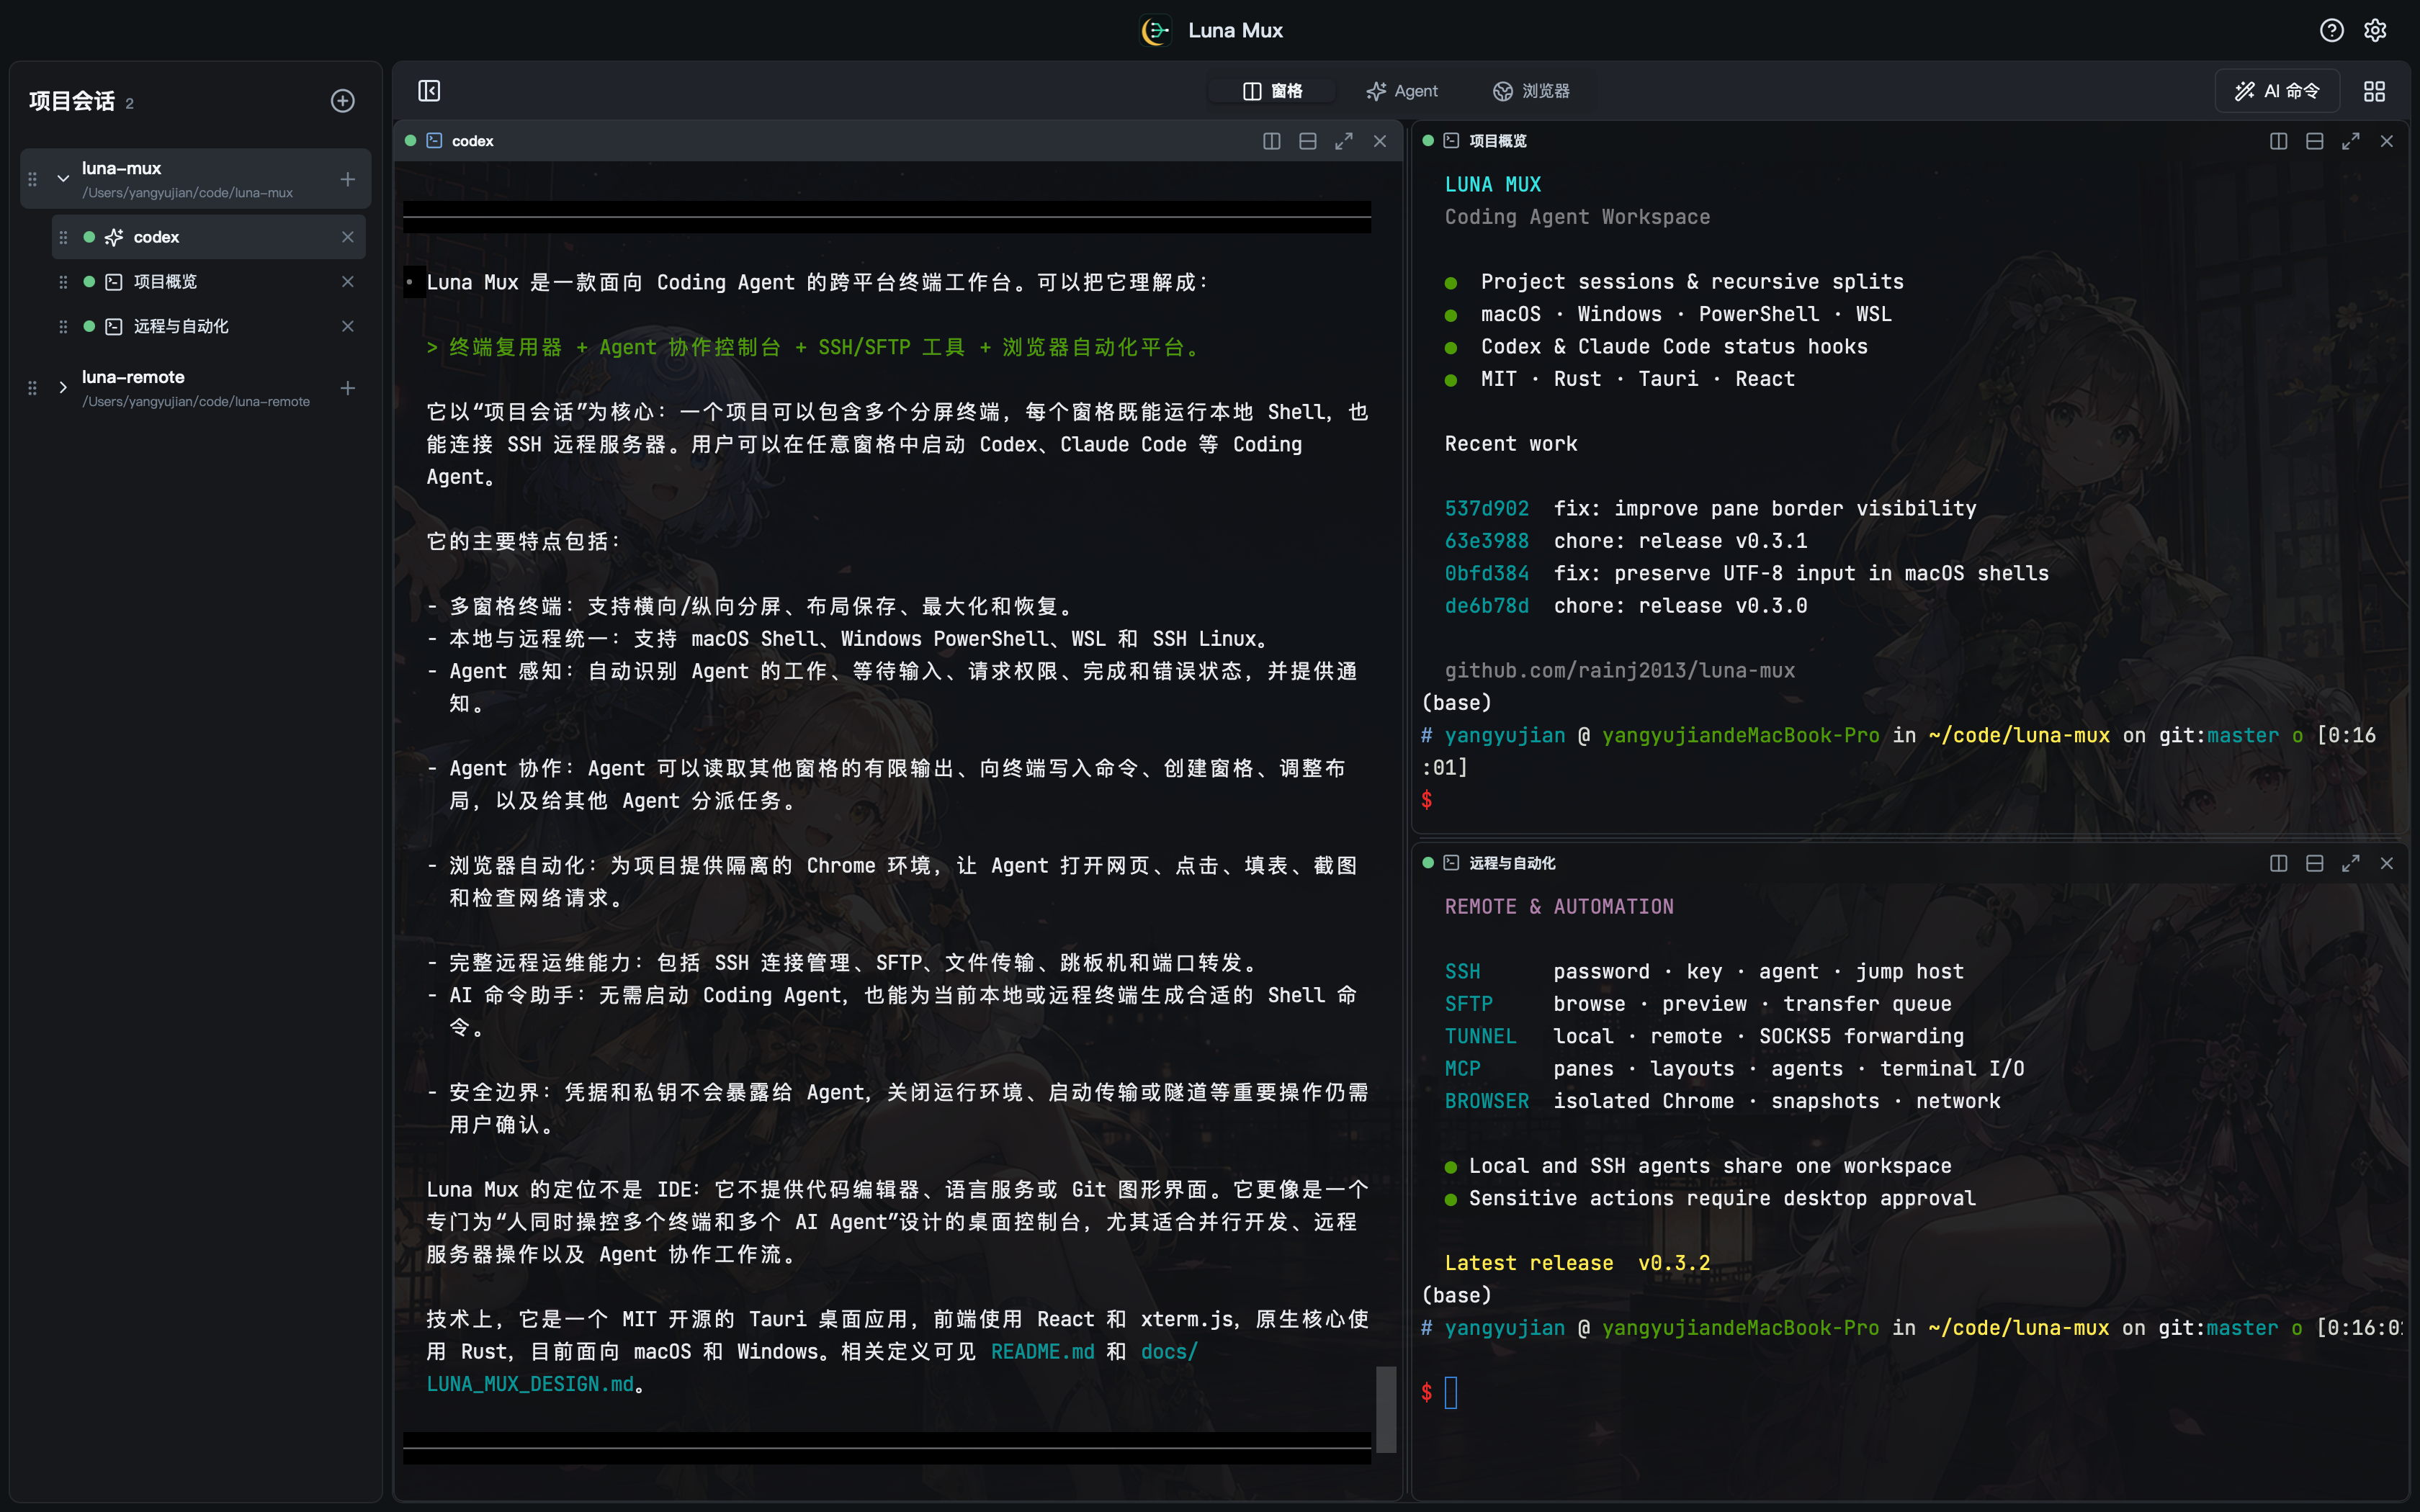Split the 项目概览 pane horizontally
2420x1512 pixels.
pos(2314,141)
